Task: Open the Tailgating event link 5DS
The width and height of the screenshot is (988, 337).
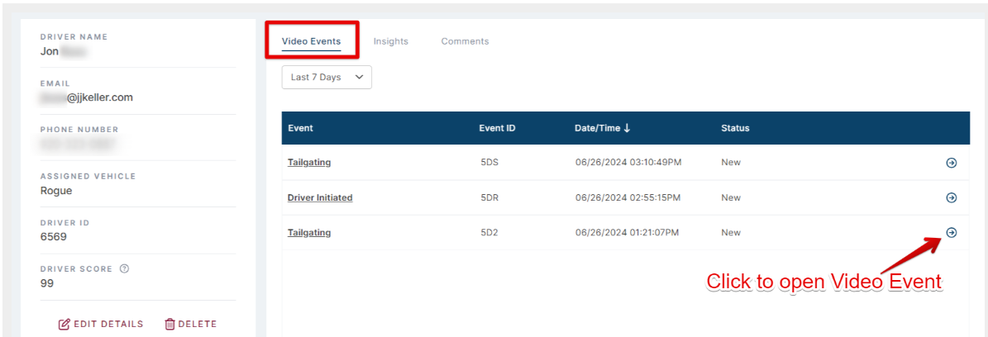Action: [x=309, y=163]
